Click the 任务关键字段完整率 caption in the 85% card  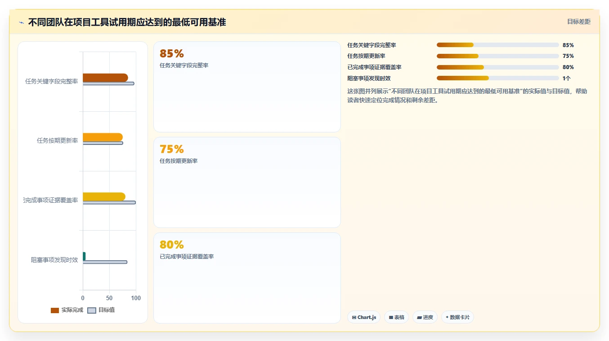click(x=184, y=66)
